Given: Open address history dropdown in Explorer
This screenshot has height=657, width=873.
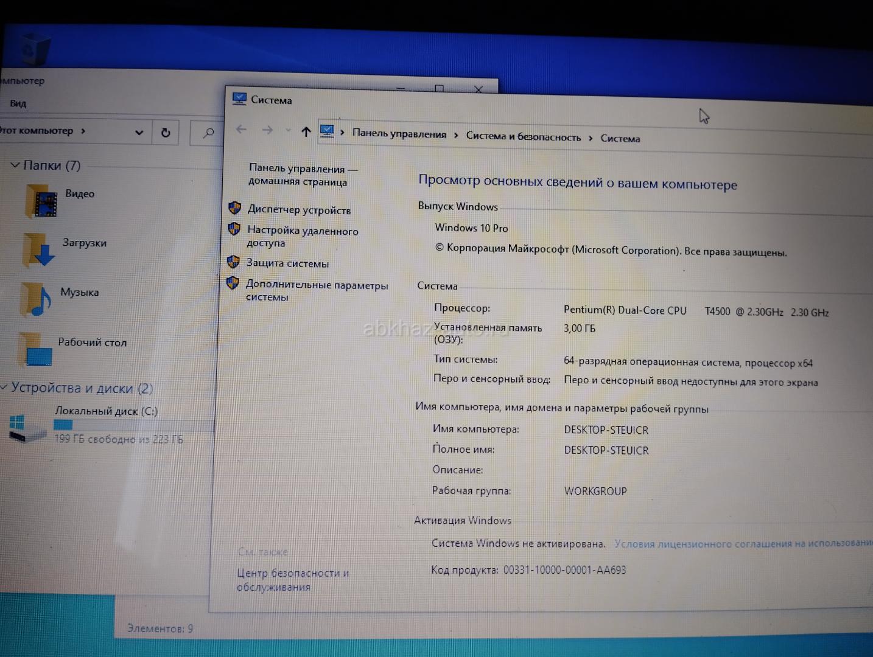Looking at the screenshot, I should [x=139, y=132].
